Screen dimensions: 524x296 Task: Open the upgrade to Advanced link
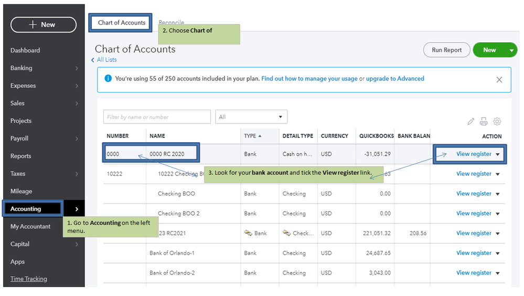pyautogui.click(x=395, y=78)
